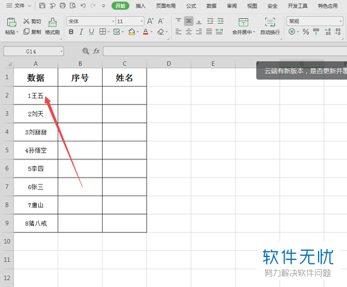Switch to 数据 tab
The width and height of the screenshot is (347, 287).
[212, 6]
